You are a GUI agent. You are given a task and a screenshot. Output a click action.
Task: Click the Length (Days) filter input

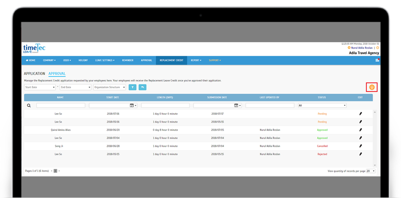click(x=165, y=105)
